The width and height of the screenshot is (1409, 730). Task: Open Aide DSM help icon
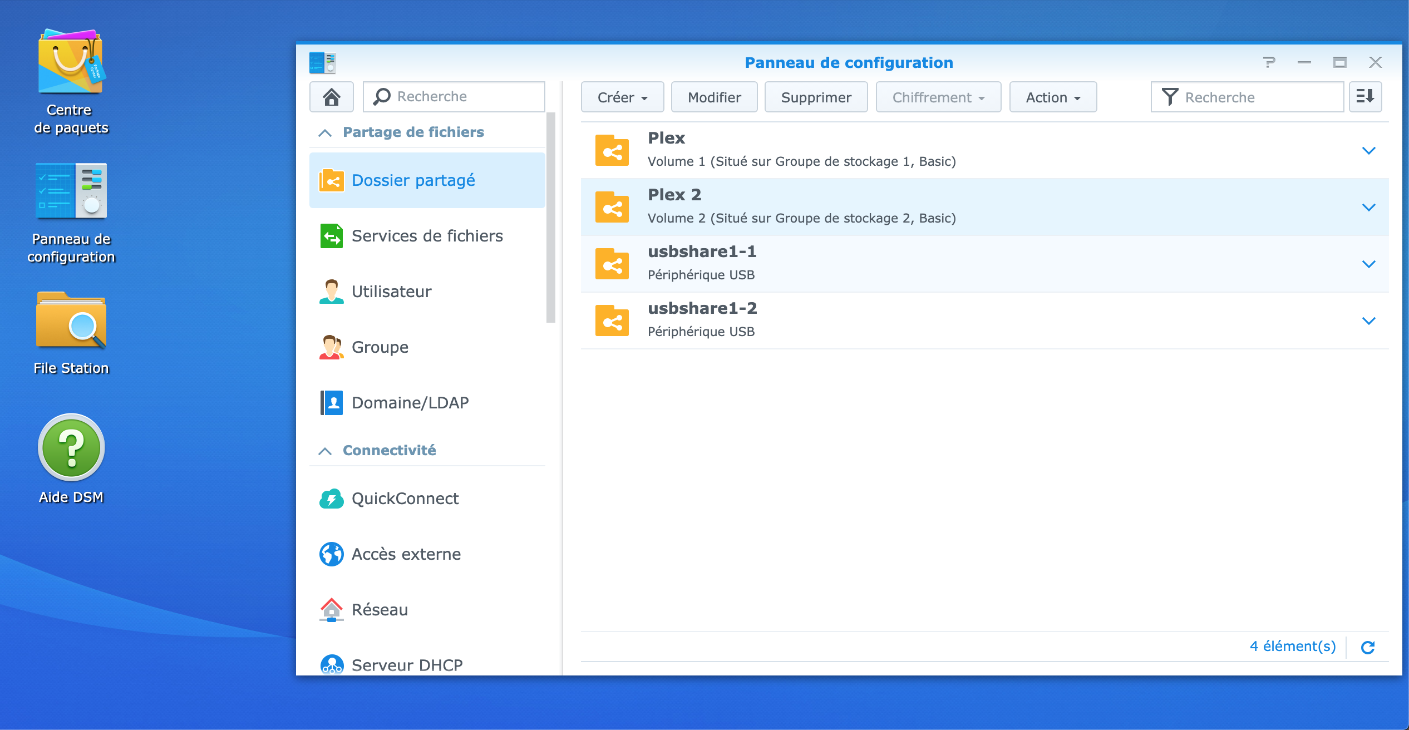tap(71, 448)
